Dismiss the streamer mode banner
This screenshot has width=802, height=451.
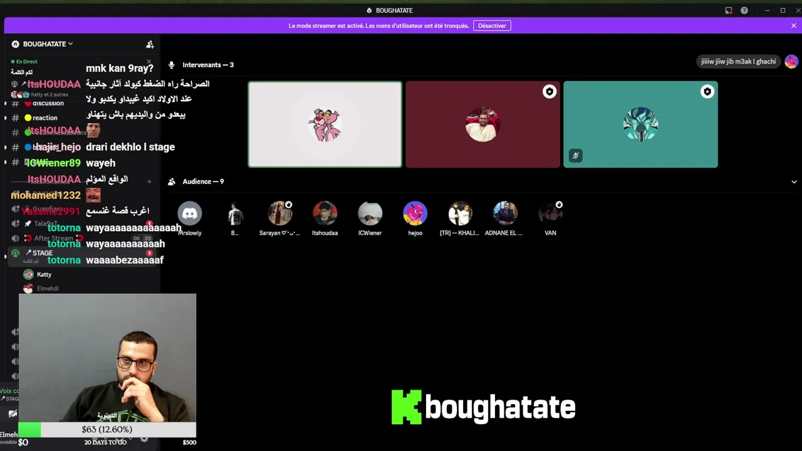793,26
